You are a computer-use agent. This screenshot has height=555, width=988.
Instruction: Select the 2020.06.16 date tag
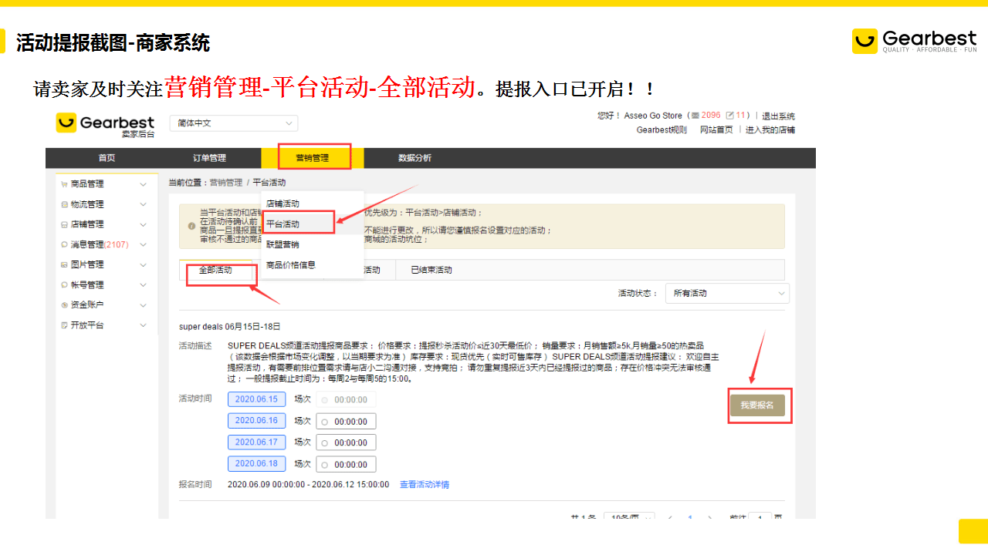(256, 421)
